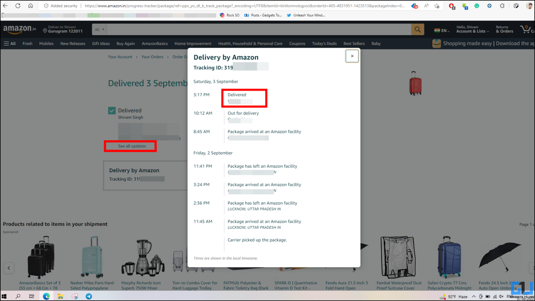Open the Amazon shopping cart
Image resolution: width=535 pixels, height=301 pixels.
[x=527, y=29]
